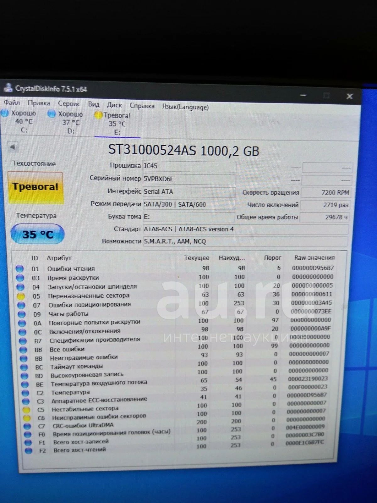377x503 pixels.
Task: Click the blue status icon for 03 Время раскрутки
Action: (x=20, y=278)
